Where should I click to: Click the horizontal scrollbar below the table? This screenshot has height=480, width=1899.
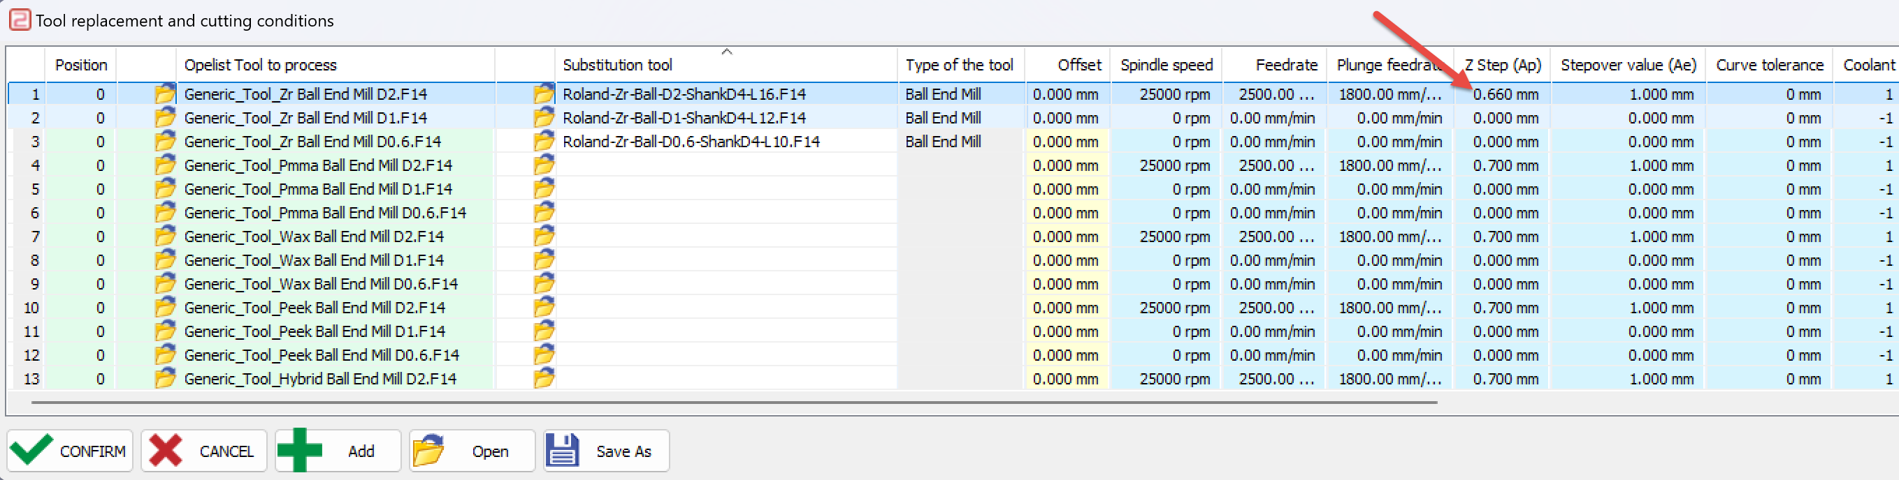pos(735,403)
